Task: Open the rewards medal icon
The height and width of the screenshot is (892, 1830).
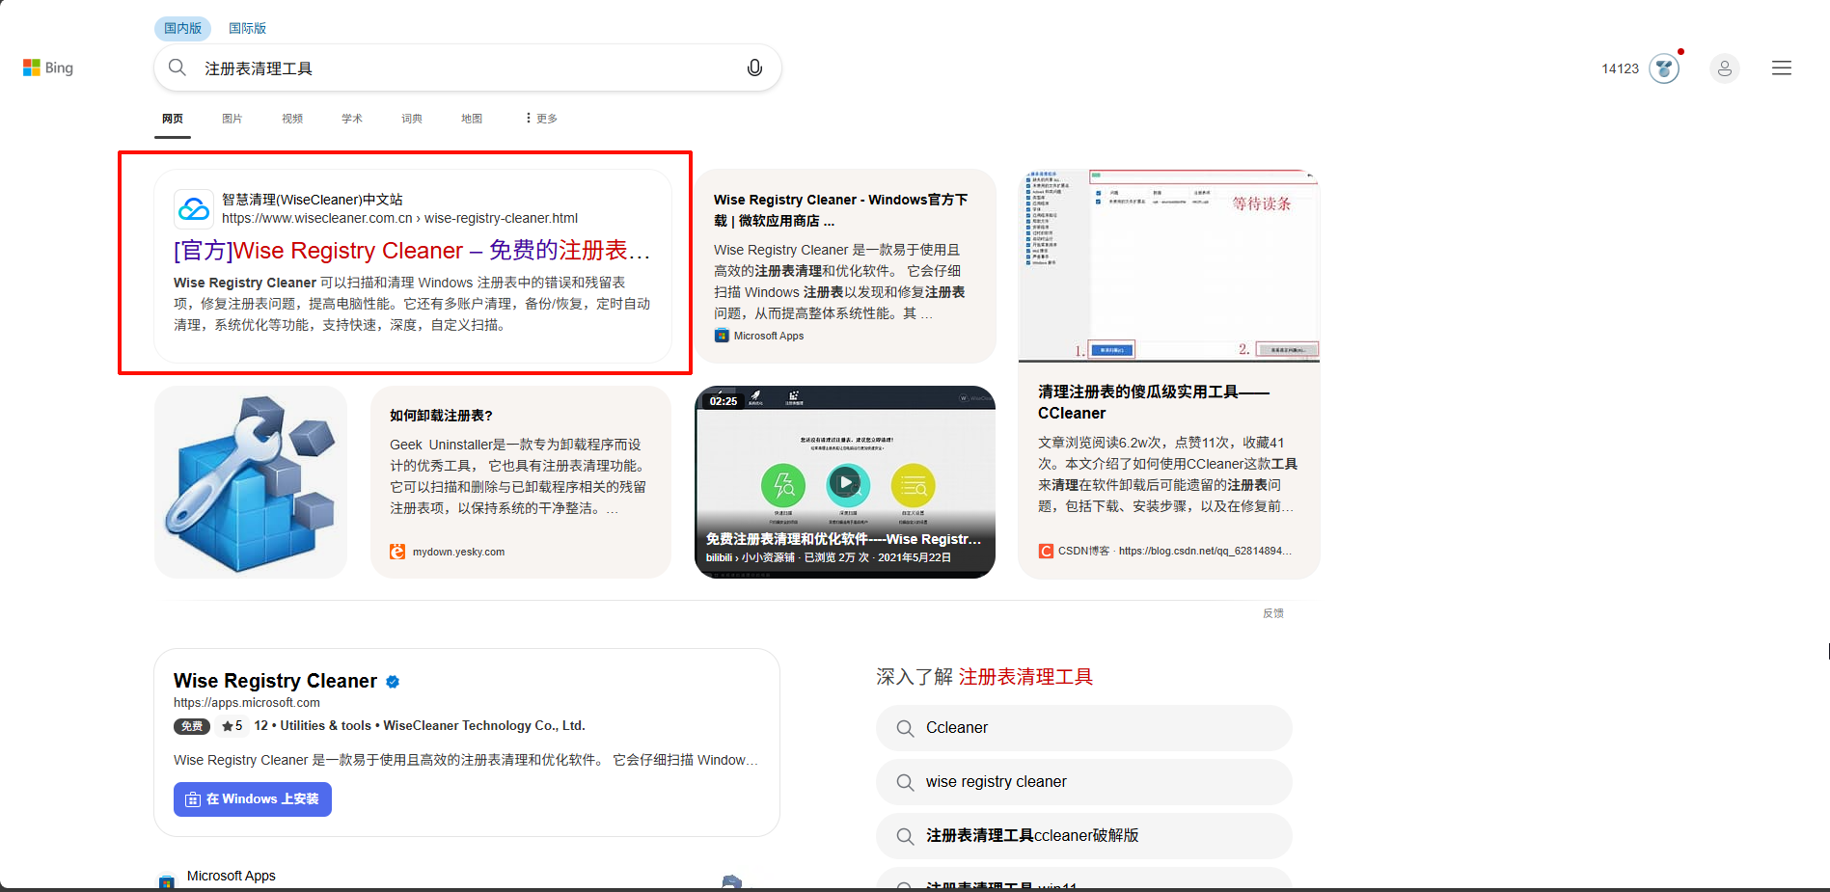Action: pos(1664,68)
